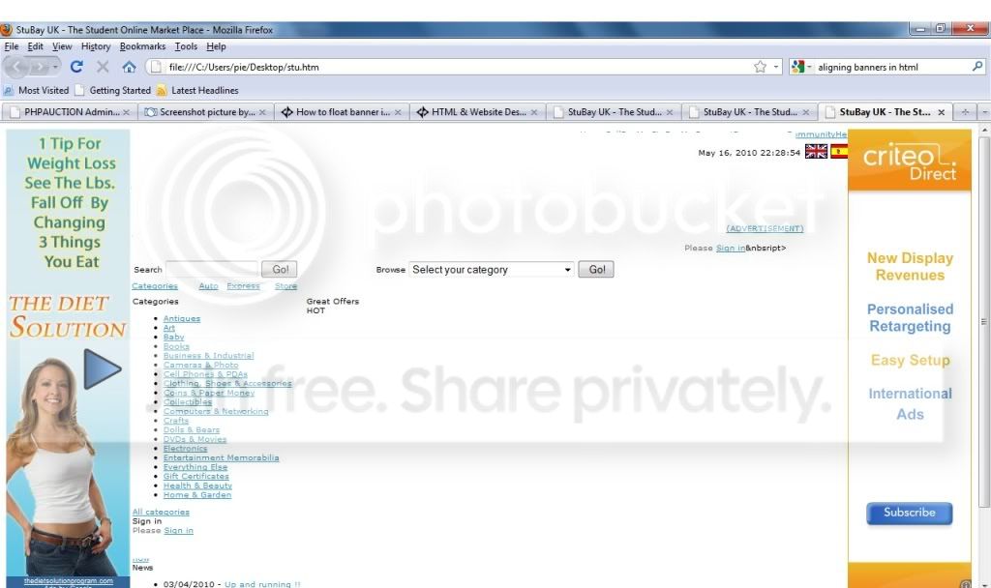This screenshot has height=588, width=991.
Task: Click the search magnifier icon
Action: click(977, 66)
